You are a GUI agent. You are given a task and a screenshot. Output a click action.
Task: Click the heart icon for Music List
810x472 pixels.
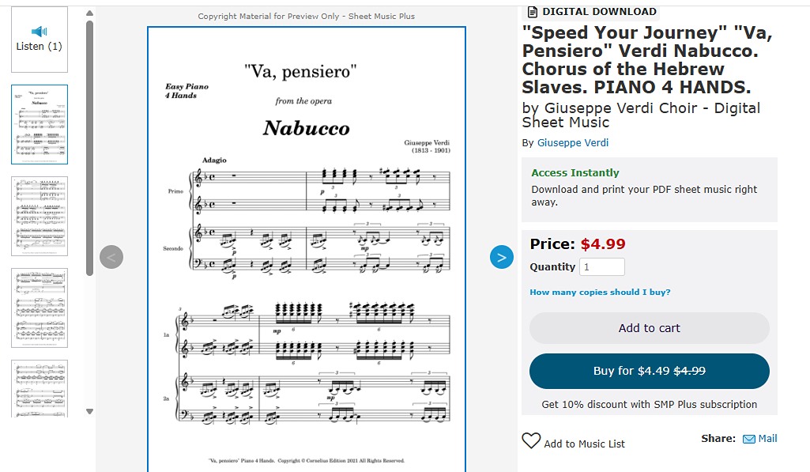pyautogui.click(x=531, y=441)
